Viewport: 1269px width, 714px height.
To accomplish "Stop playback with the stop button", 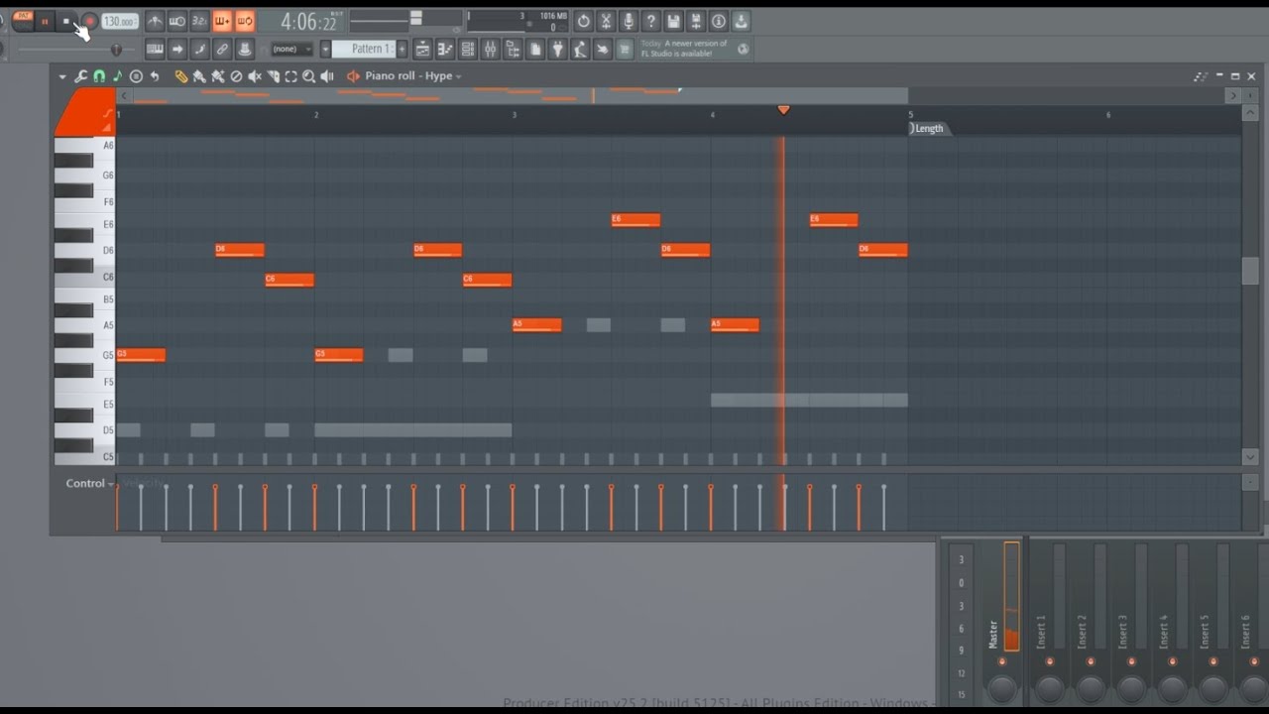I will (x=66, y=21).
